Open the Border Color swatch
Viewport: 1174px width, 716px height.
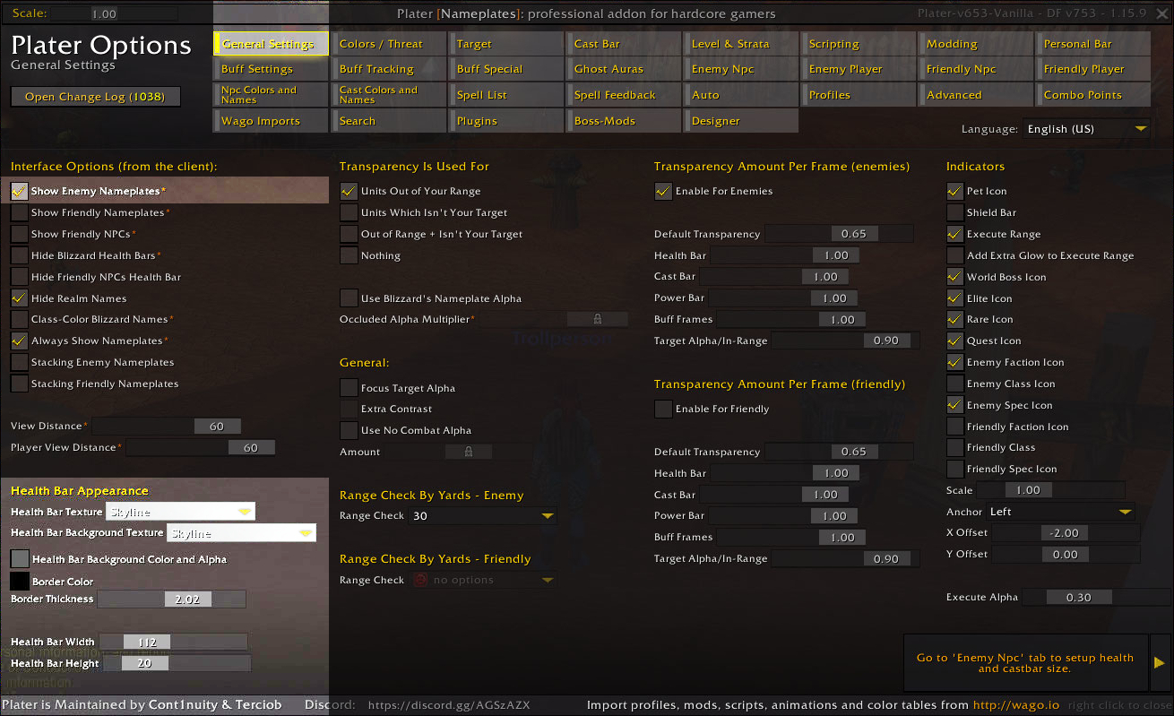(20, 581)
